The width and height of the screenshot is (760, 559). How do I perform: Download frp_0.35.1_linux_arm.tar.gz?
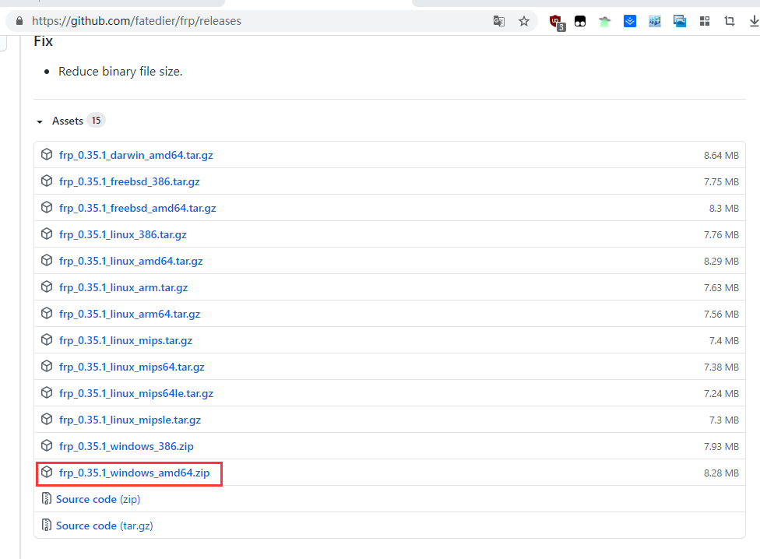point(123,288)
